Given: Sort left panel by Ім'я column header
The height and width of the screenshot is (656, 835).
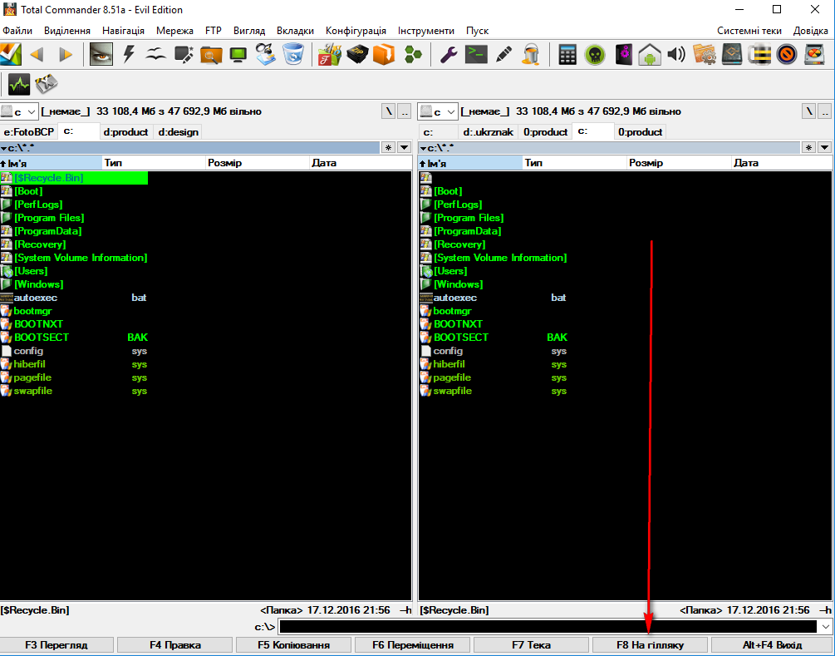Looking at the screenshot, I should click(52, 163).
